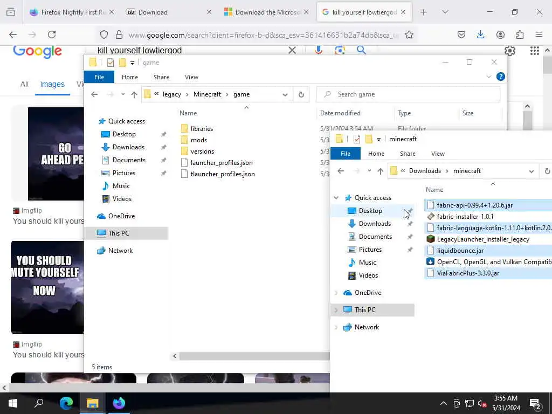Click Save to Pocket icon
Image resolution: width=552 pixels, height=414 pixels.
point(461,34)
